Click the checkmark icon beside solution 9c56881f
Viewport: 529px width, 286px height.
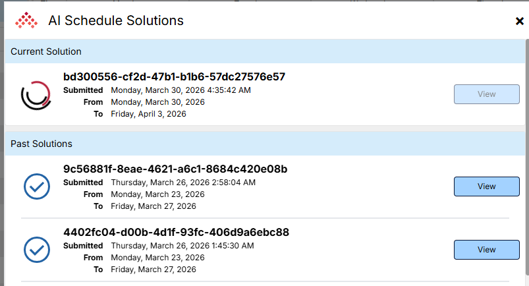[37, 186]
